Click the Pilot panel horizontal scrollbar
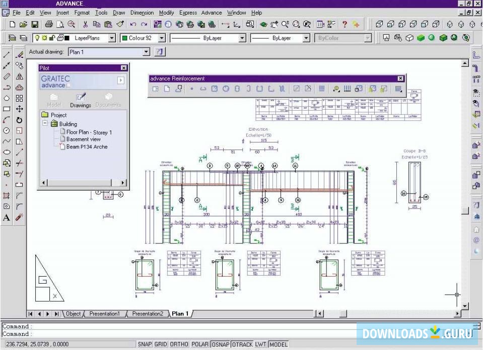Screen dimensions: 483x350 point(83,183)
